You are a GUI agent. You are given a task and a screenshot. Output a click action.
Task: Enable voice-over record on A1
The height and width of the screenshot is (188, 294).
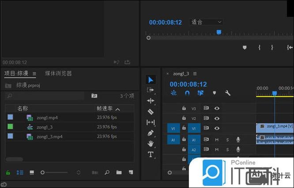click(238, 140)
